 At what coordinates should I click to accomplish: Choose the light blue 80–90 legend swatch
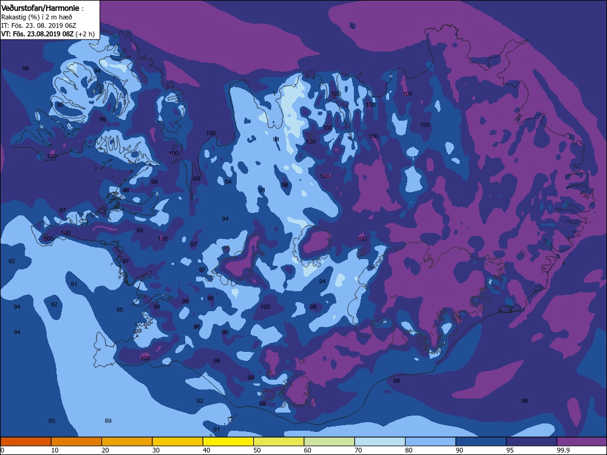coord(430,442)
